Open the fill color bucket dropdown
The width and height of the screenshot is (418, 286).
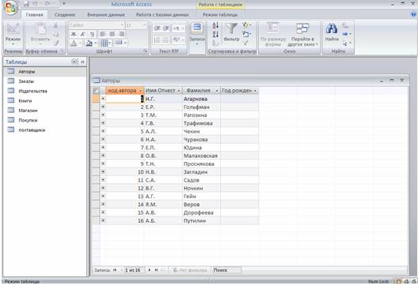point(96,43)
